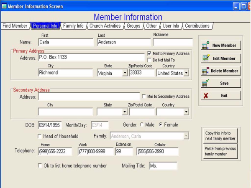Viewport: 251px width, 188px height.
Task: Click the Zip/Postal Code field with 33333
Action: pyautogui.click(x=142, y=73)
